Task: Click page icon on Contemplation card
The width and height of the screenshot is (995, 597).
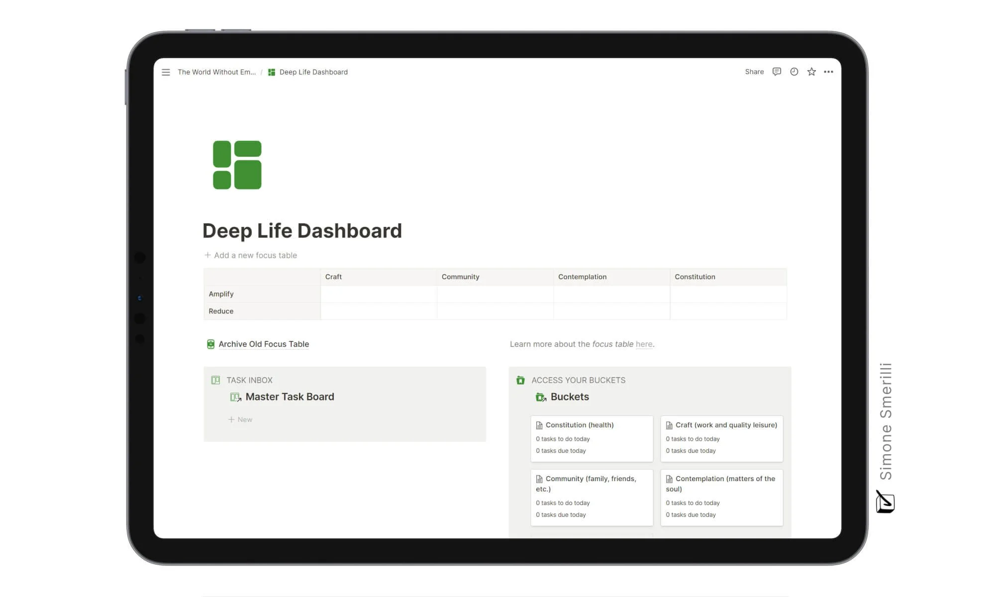Action: pyautogui.click(x=669, y=479)
